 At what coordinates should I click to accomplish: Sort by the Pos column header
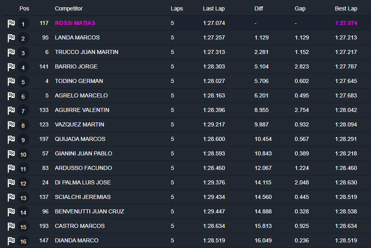(x=24, y=8)
